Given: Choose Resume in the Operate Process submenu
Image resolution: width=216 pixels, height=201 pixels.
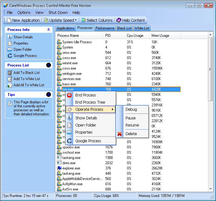Looking at the screenshot, I should pos(132,125).
